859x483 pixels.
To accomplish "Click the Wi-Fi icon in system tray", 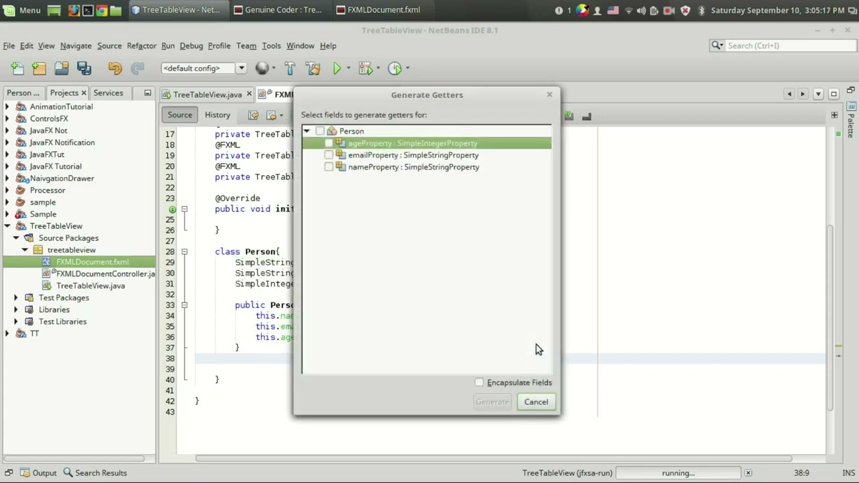I will click(628, 10).
